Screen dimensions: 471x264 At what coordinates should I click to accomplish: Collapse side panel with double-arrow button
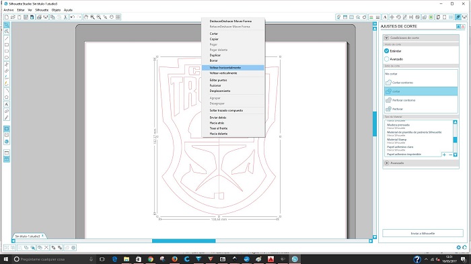tap(375, 24)
